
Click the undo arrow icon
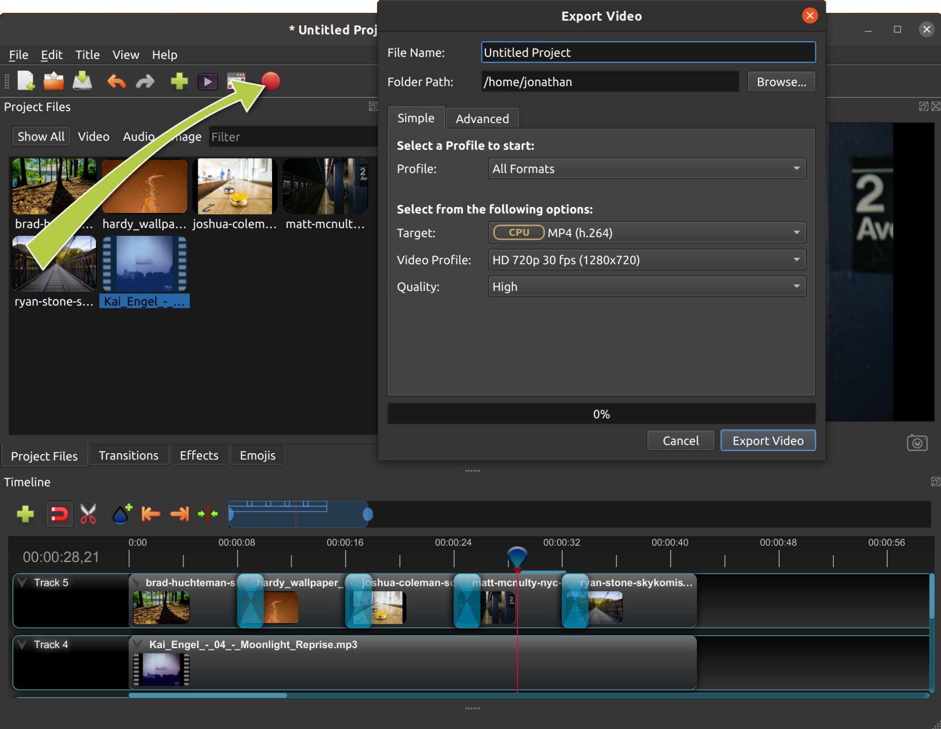click(116, 82)
